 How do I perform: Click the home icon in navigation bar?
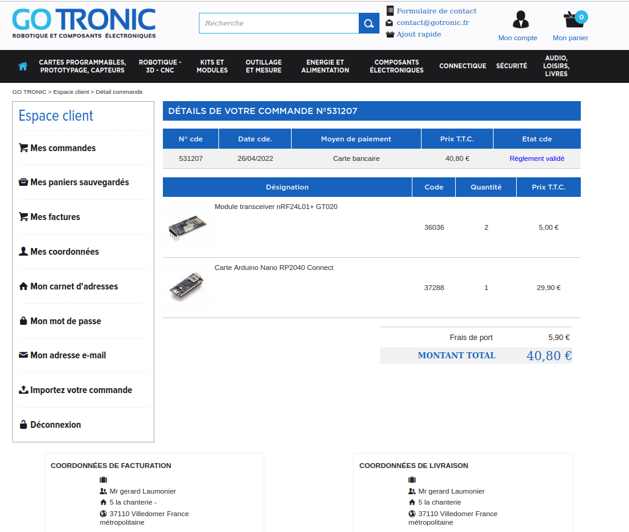click(23, 66)
